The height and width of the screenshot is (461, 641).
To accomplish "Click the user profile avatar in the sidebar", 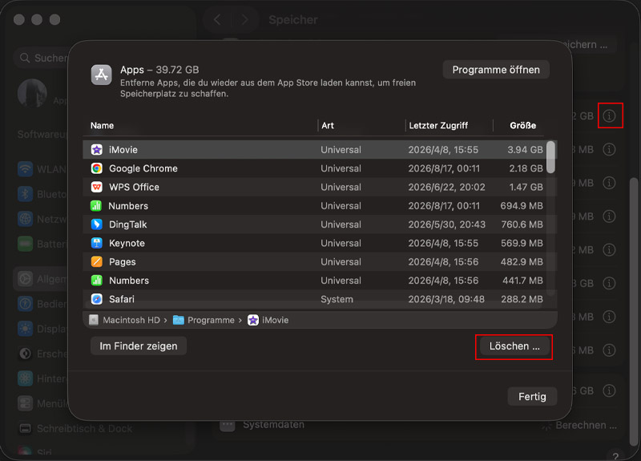I will click(x=32, y=93).
